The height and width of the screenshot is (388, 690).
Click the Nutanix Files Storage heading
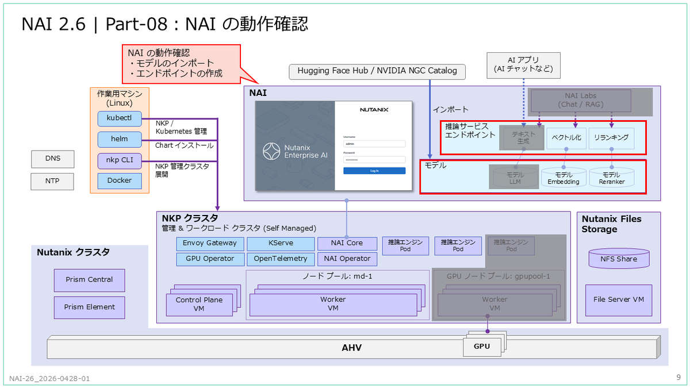[611, 224]
